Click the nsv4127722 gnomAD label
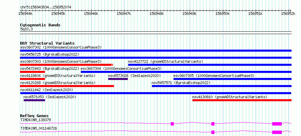301x136 pixels. [165, 61]
